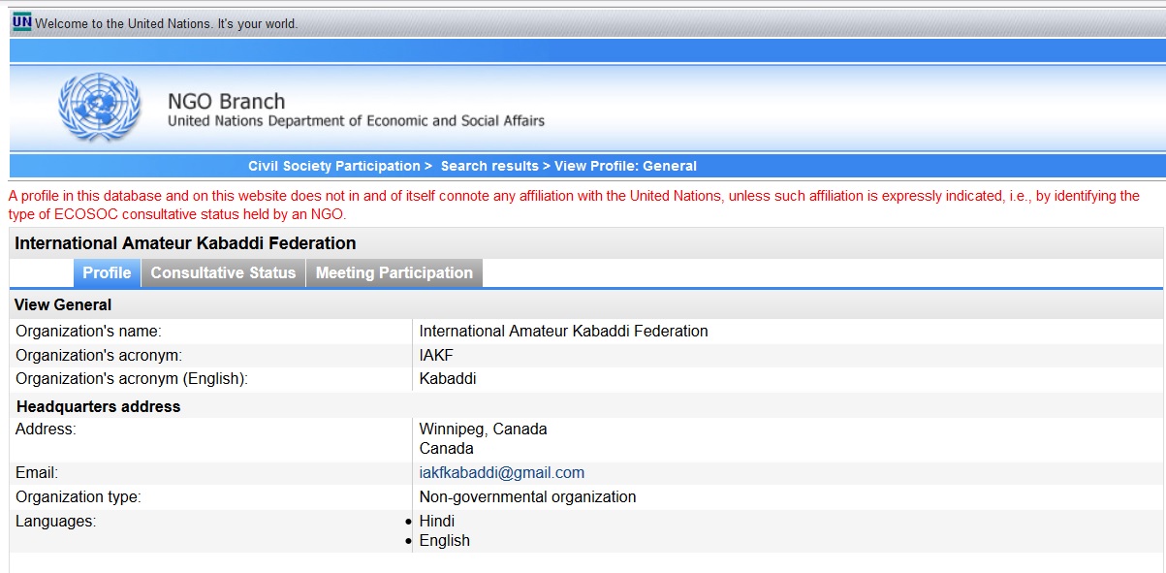Image resolution: width=1166 pixels, height=573 pixels.
Task: Open the Welcome to the United Nations link
Action: click(167, 23)
